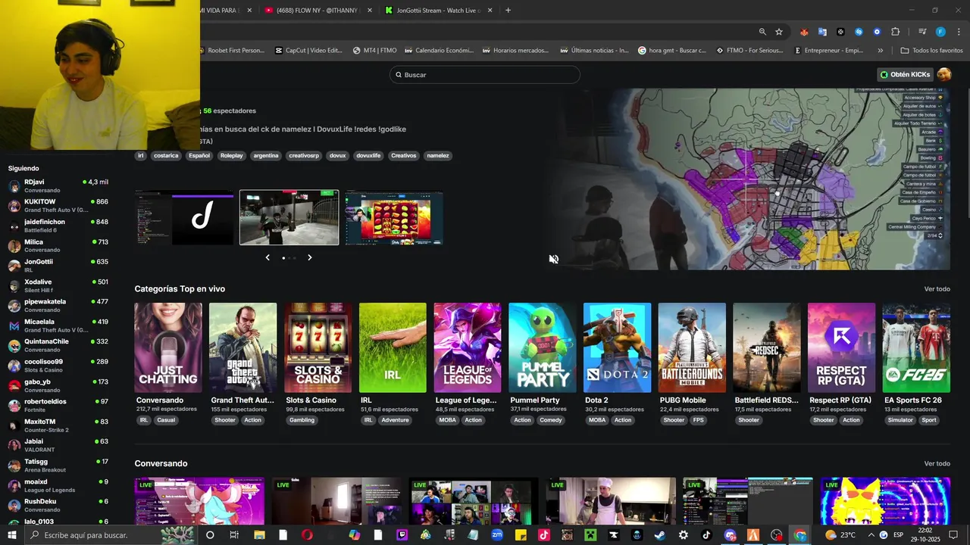
Task: Open the MT4 FTMO bookmark
Action: point(374,51)
